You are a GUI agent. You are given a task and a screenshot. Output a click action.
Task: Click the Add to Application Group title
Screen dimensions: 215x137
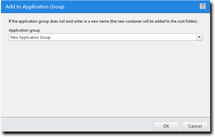point(35,6)
